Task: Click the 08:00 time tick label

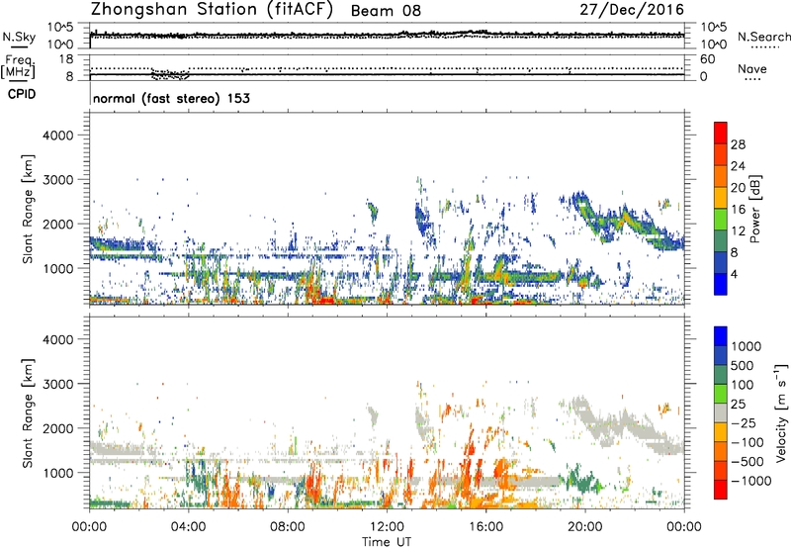Action: [287, 527]
